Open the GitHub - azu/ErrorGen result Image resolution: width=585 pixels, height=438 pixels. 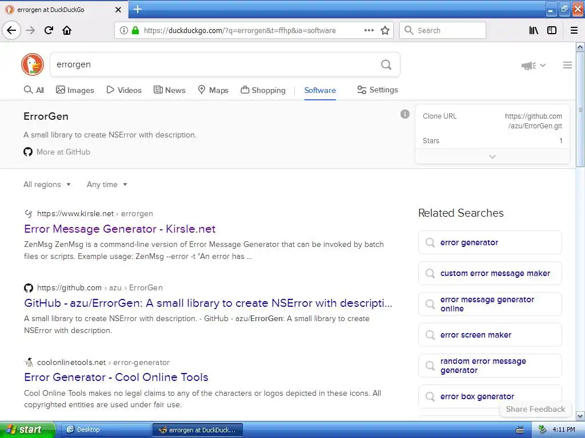tap(208, 303)
